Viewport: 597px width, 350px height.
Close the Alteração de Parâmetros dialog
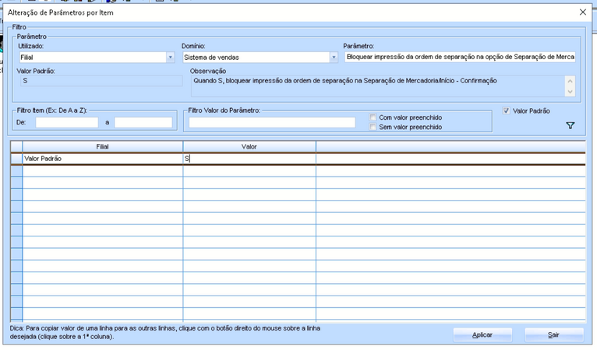(582, 12)
